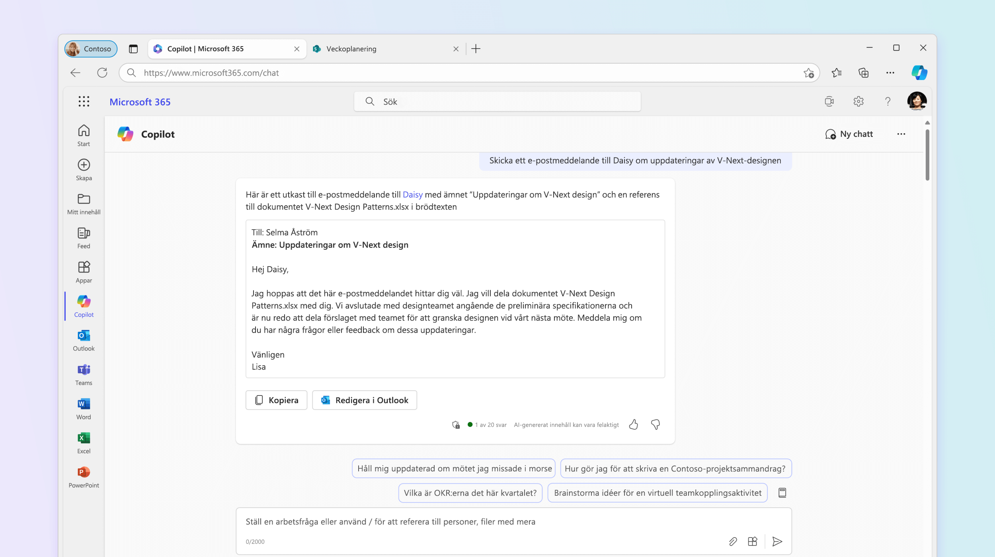Open the prompt guide book icon
The height and width of the screenshot is (557, 995).
782,493
